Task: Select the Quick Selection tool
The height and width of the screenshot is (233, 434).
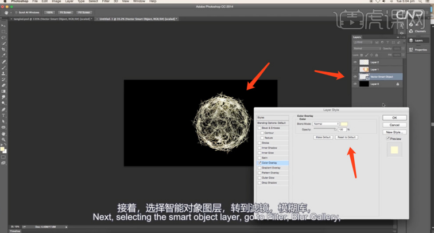Action: tap(3, 44)
